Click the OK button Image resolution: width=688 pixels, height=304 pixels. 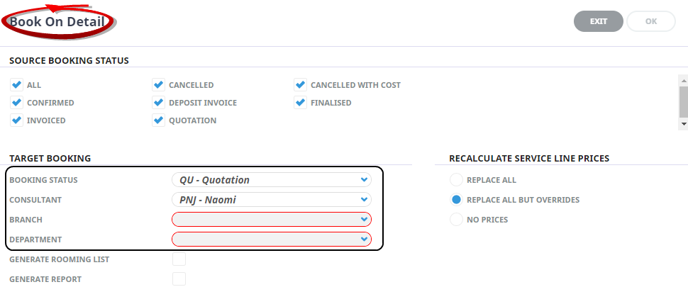click(x=650, y=21)
